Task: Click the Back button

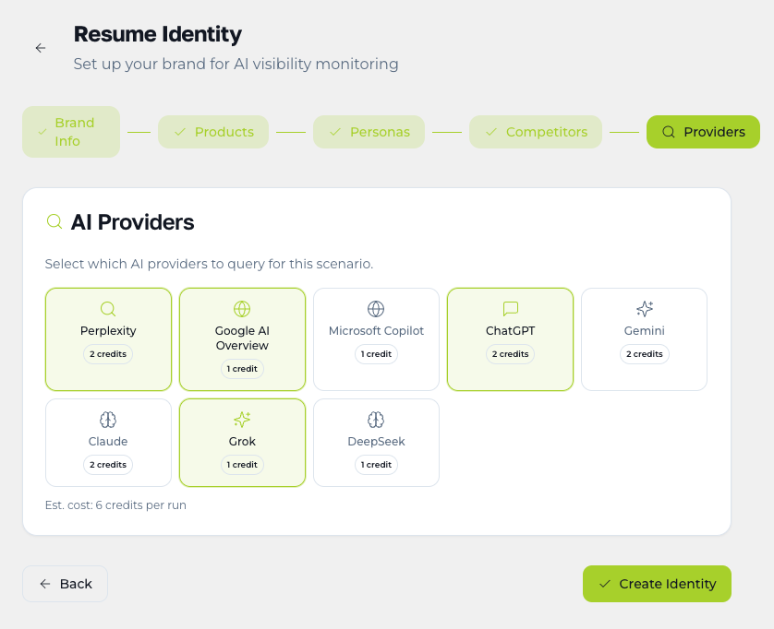Action: click(66, 584)
